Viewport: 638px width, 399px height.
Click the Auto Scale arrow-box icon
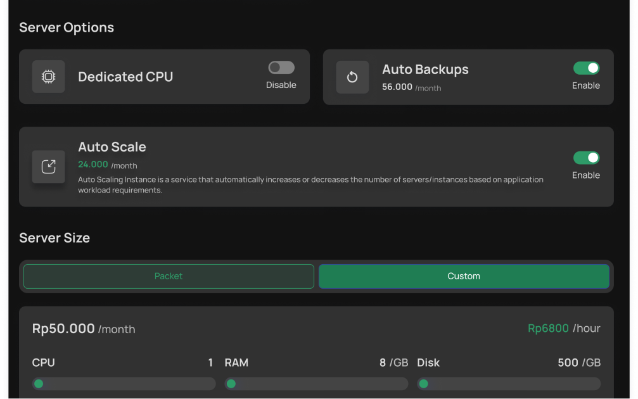coord(48,167)
